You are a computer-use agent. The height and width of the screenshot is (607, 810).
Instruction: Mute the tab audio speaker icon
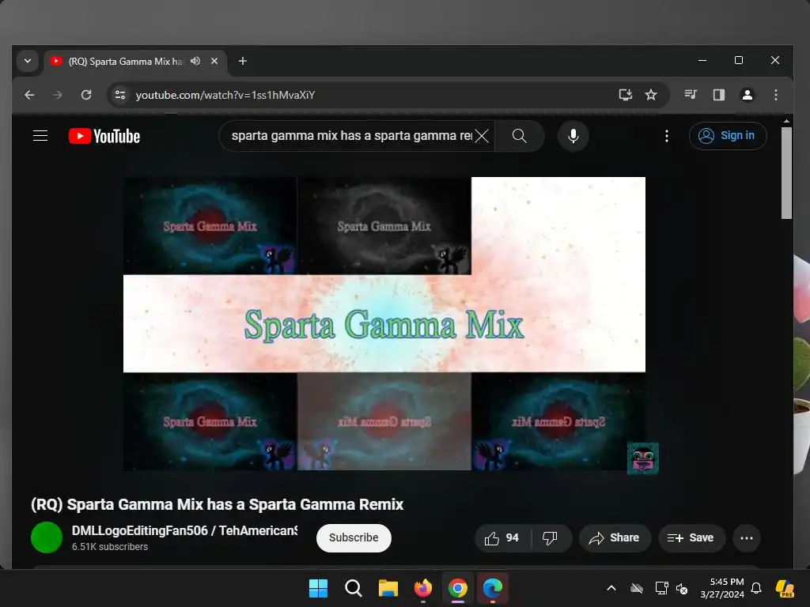(195, 61)
